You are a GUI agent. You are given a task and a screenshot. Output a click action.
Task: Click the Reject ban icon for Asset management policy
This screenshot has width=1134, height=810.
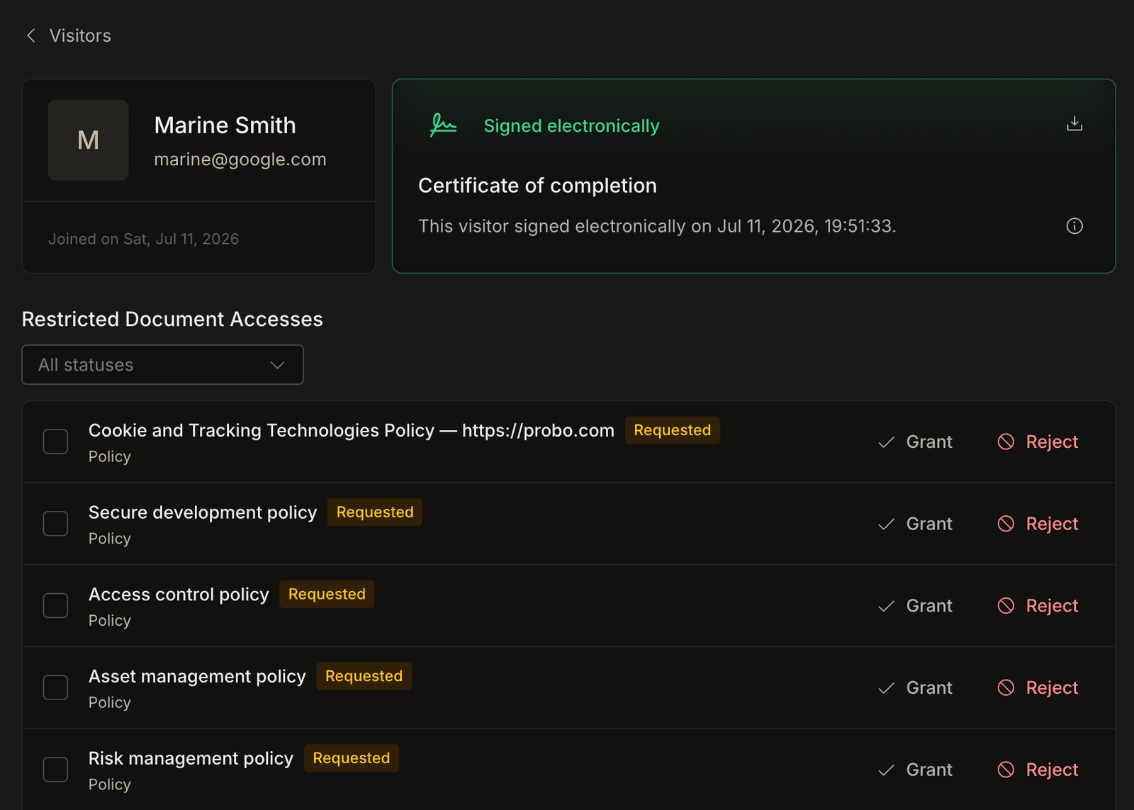pos(1006,687)
